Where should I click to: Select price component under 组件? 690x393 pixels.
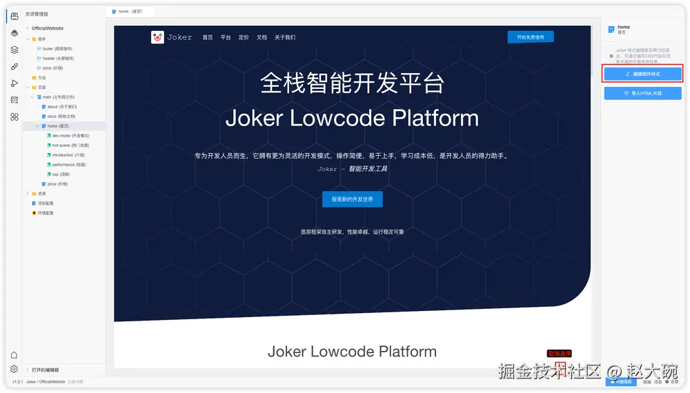click(53, 68)
